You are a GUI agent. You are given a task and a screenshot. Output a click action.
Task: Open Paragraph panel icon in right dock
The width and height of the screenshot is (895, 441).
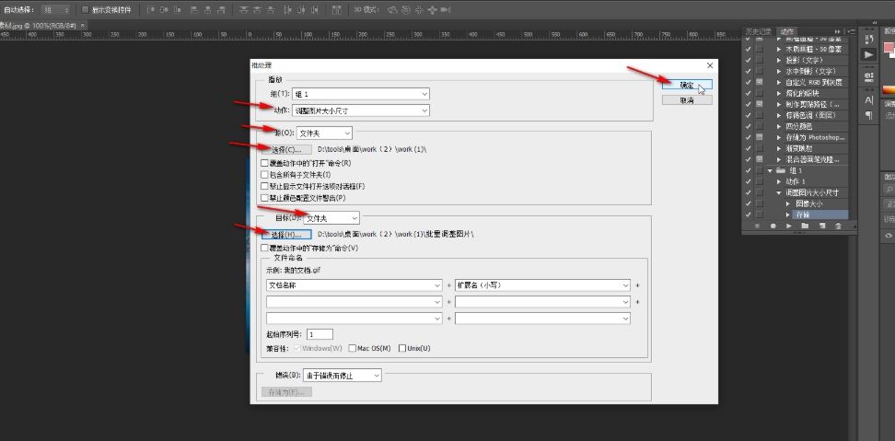[x=868, y=115]
